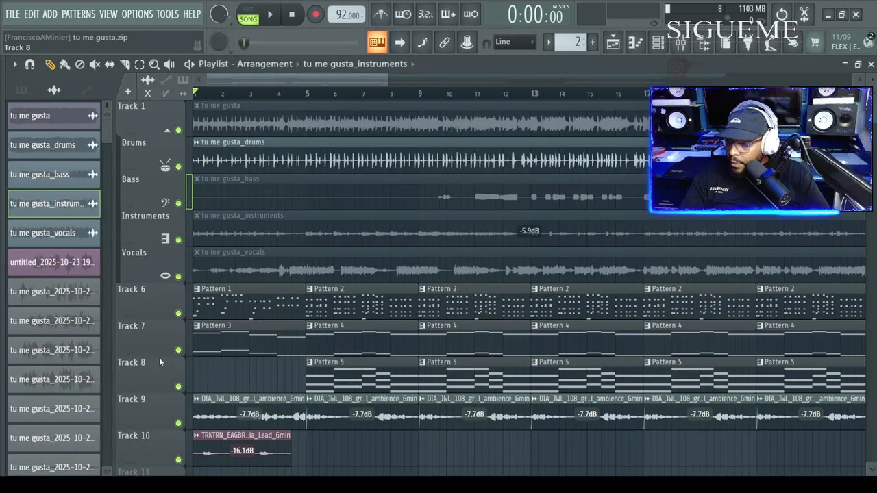The image size is (877, 493).
Task: Click the tempo field showing 92.000
Action: coord(346,14)
